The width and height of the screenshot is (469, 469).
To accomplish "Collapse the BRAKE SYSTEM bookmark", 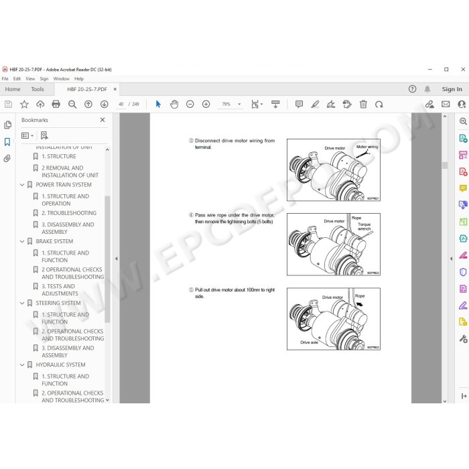I will (x=22, y=241).
